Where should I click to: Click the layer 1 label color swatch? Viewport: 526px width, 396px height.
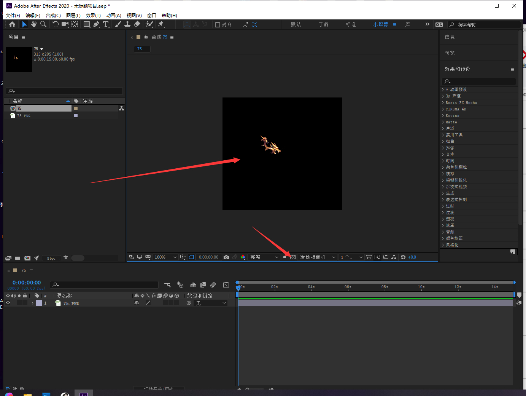point(39,303)
